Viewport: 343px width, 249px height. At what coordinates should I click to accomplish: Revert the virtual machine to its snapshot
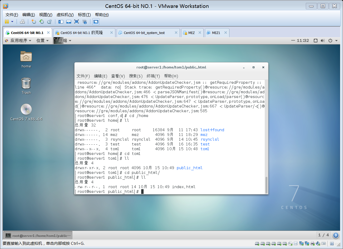tap(42, 22)
